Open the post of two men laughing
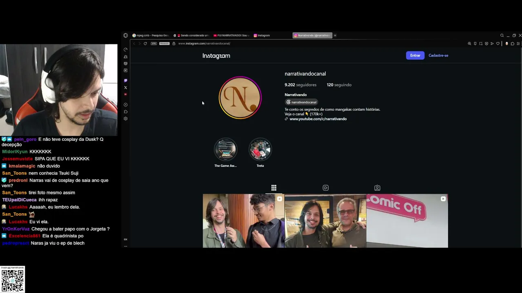 pos(243,221)
